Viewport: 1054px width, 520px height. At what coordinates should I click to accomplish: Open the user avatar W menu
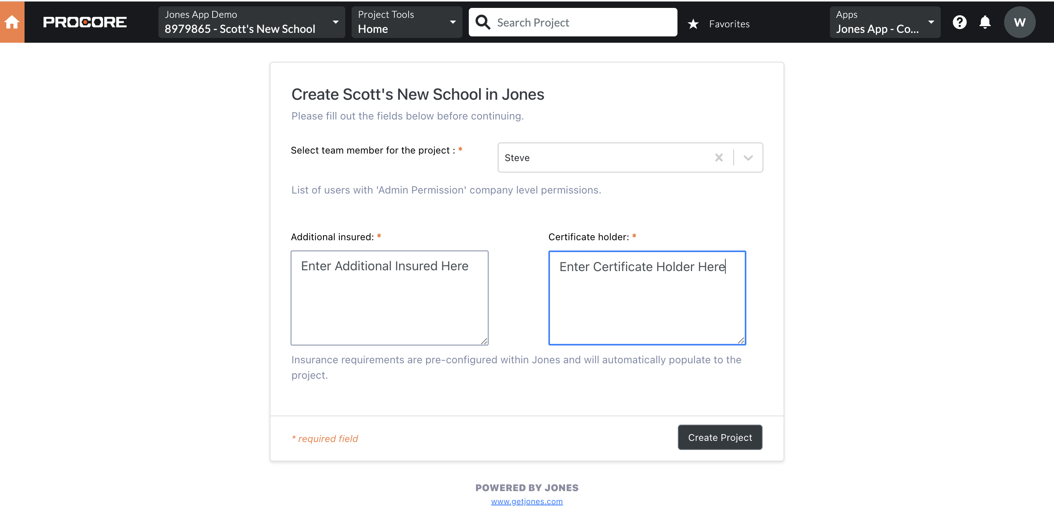pos(1019,22)
